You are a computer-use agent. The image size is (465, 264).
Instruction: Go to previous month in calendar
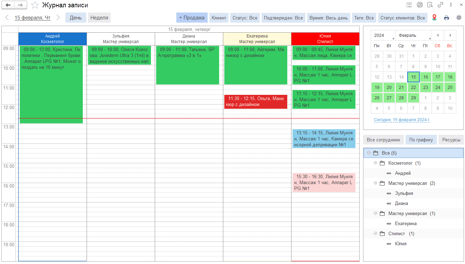438,35
